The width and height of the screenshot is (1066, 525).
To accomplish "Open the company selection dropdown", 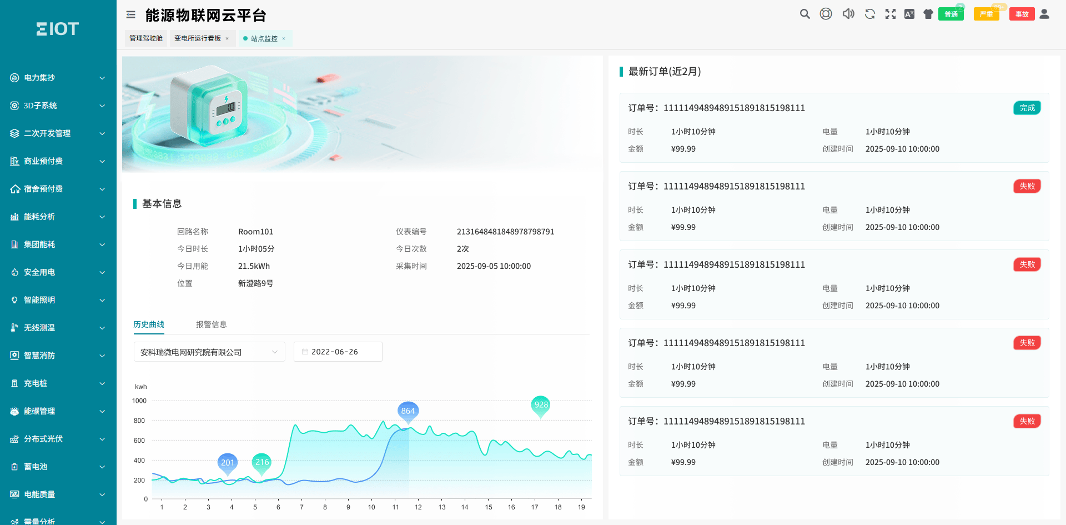I will click(209, 352).
